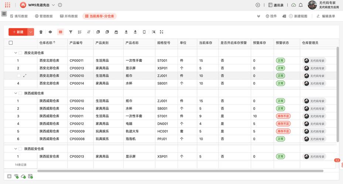Click 库存不足 tag on 一次性手套 row

click(x=283, y=116)
